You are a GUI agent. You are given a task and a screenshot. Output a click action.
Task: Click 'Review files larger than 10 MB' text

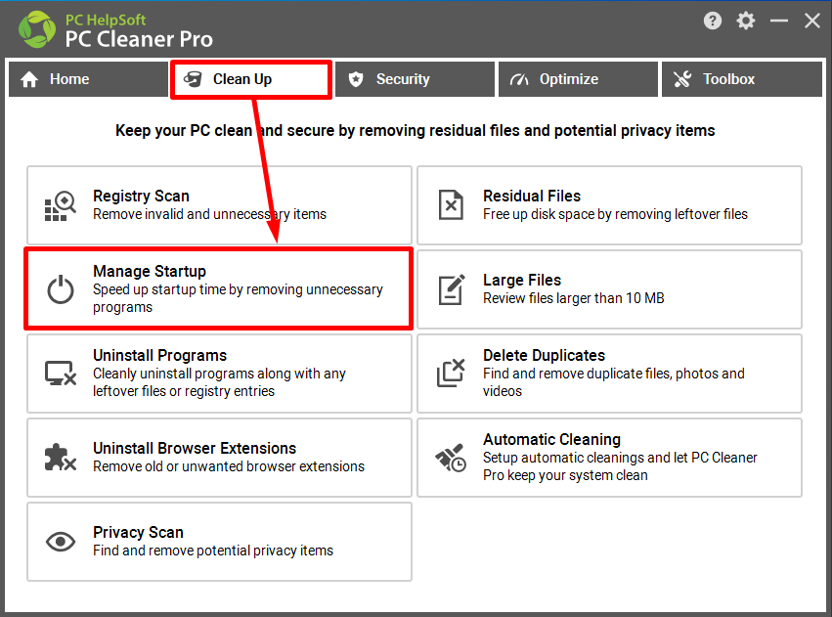click(574, 298)
